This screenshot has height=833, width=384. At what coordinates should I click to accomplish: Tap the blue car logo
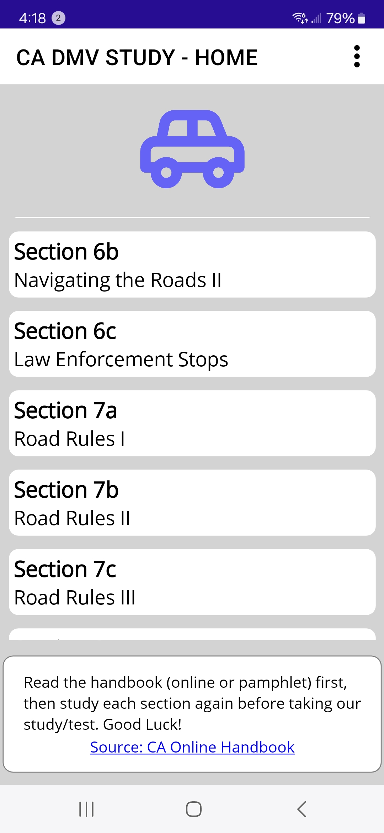pos(192,149)
